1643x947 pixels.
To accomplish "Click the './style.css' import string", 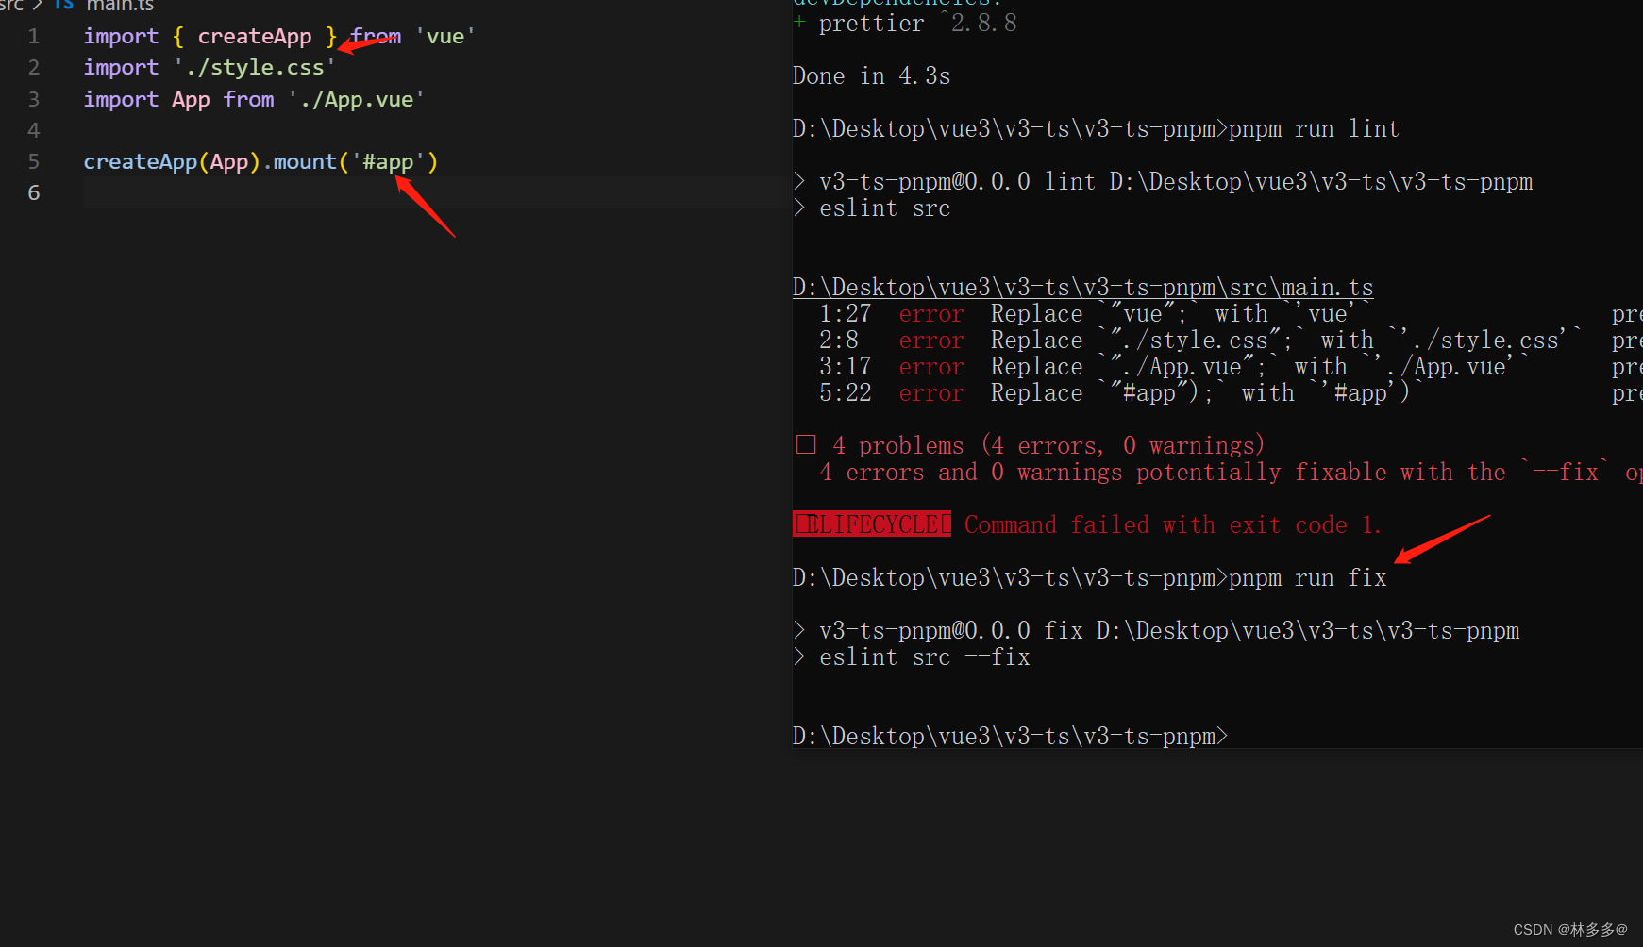I will tap(255, 68).
